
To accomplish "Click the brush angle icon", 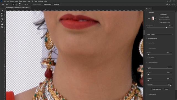I will coord(25,4).
